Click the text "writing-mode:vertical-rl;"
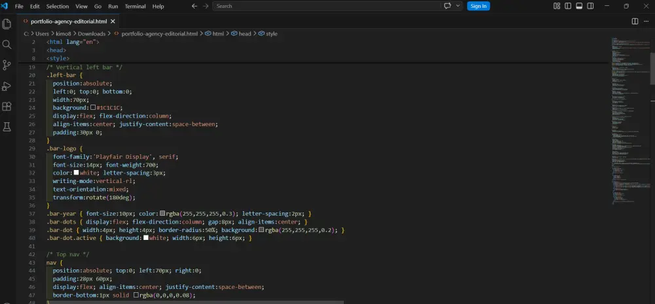 (94, 181)
